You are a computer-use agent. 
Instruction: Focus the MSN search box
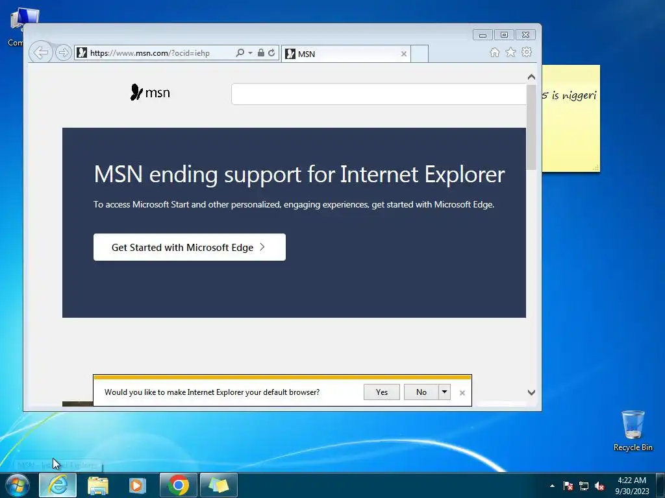[x=379, y=93]
